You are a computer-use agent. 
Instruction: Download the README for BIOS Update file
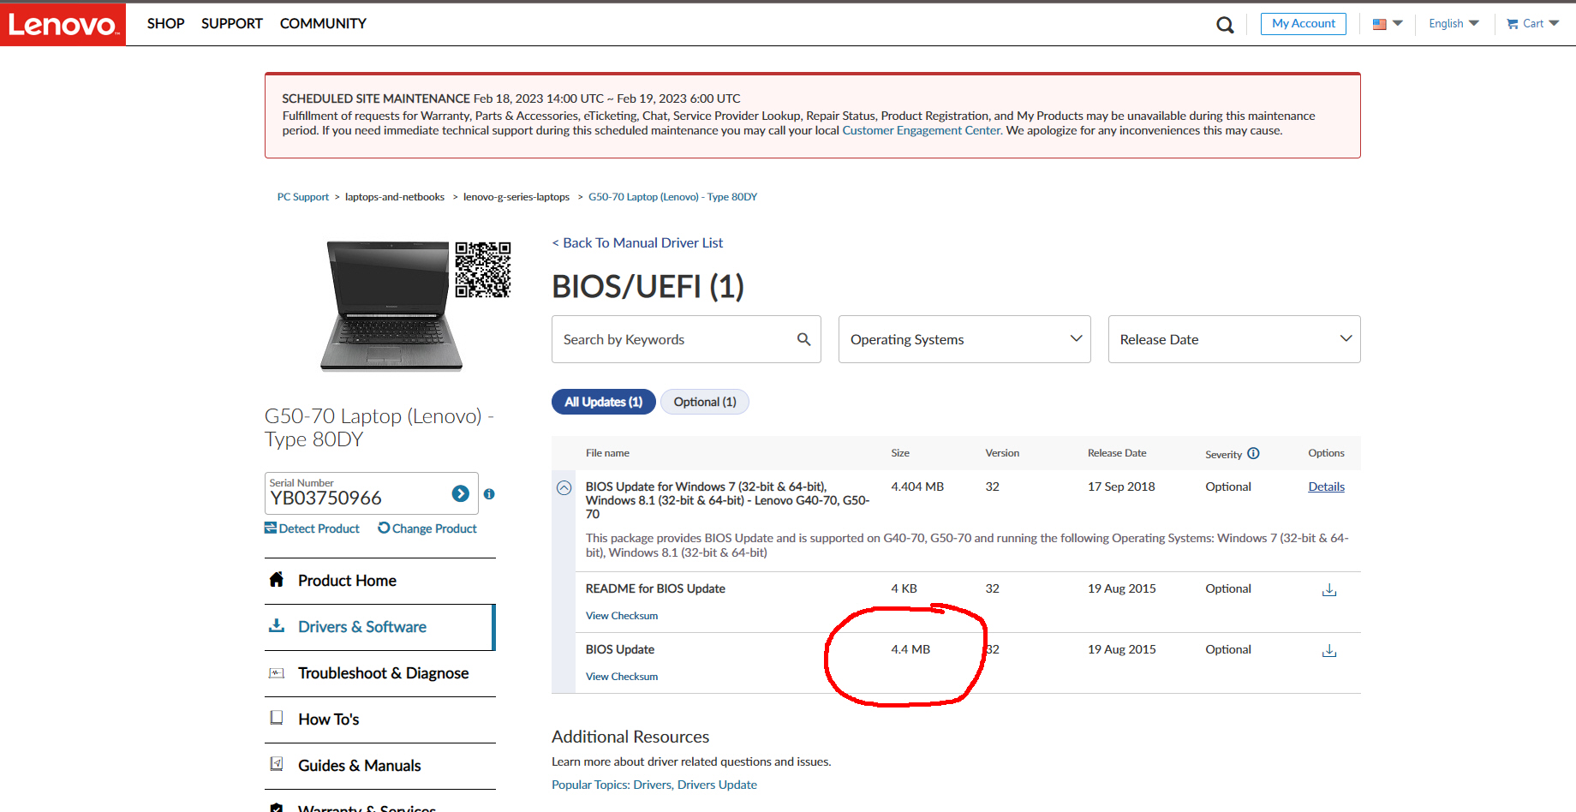(1329, 589)
